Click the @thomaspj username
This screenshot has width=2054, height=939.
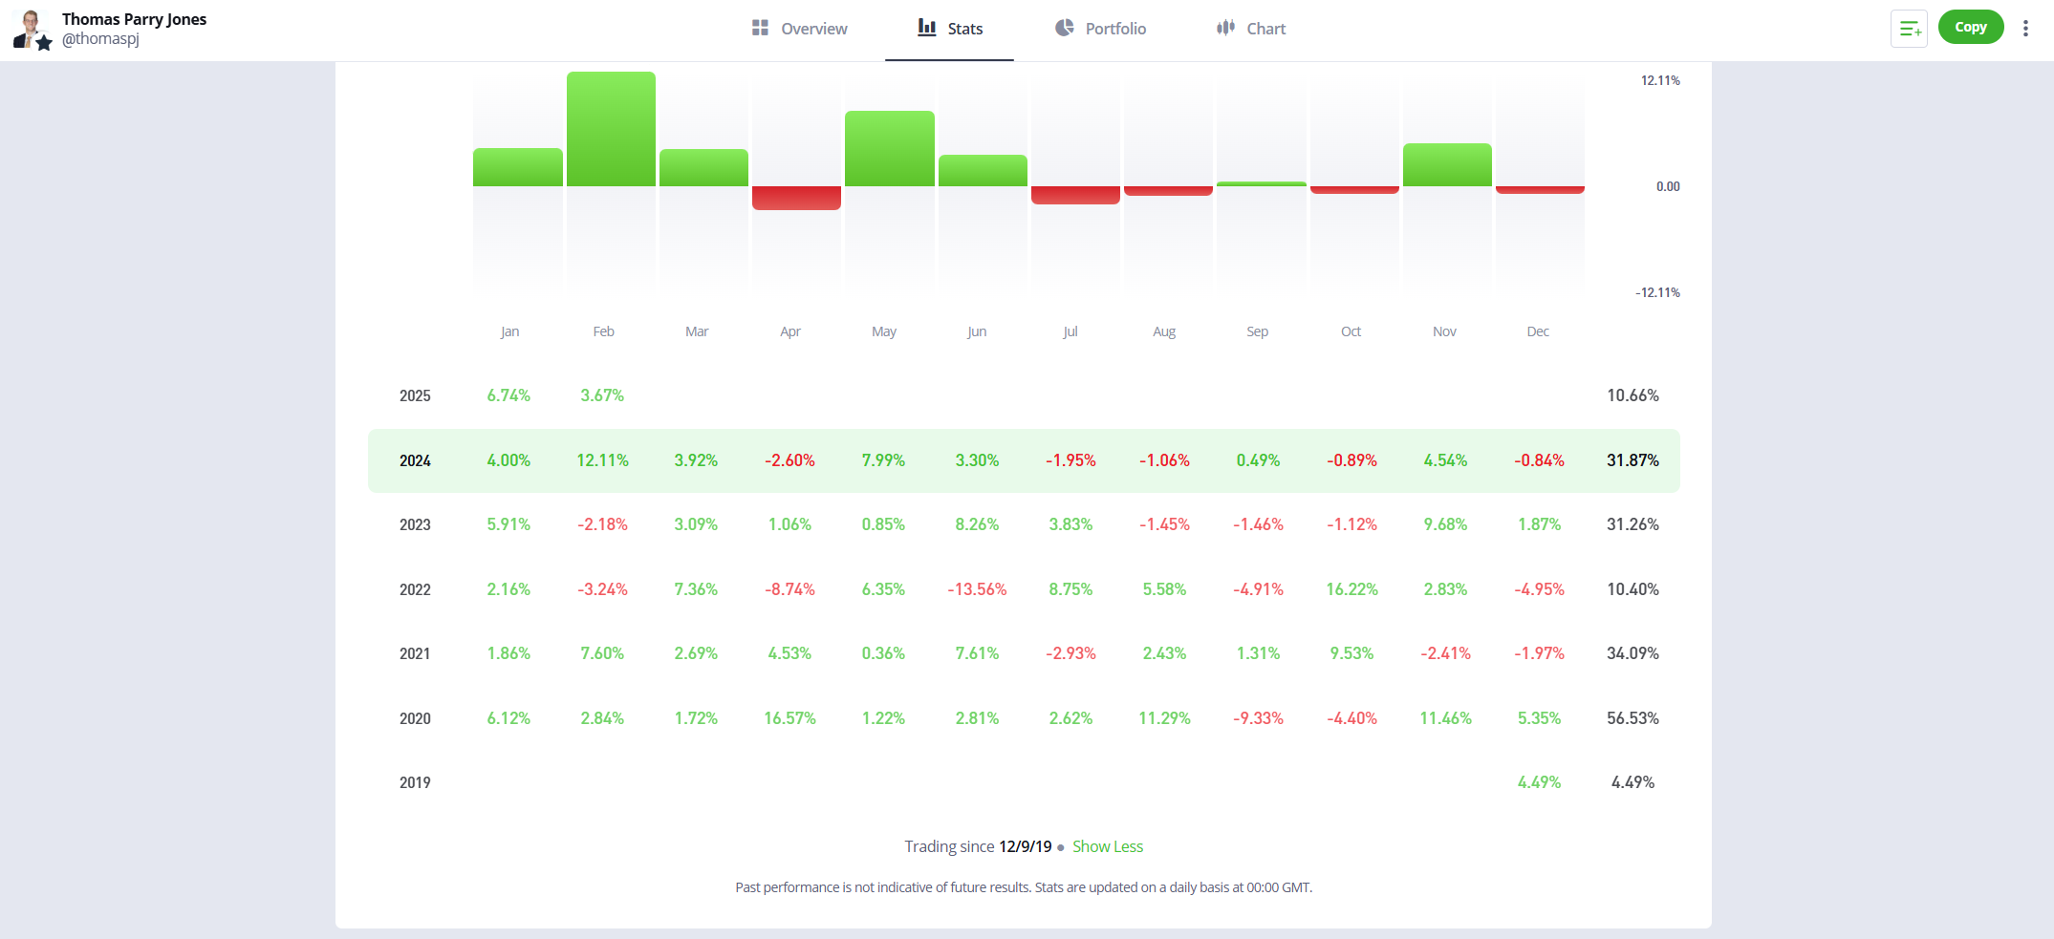click(100, 39)
